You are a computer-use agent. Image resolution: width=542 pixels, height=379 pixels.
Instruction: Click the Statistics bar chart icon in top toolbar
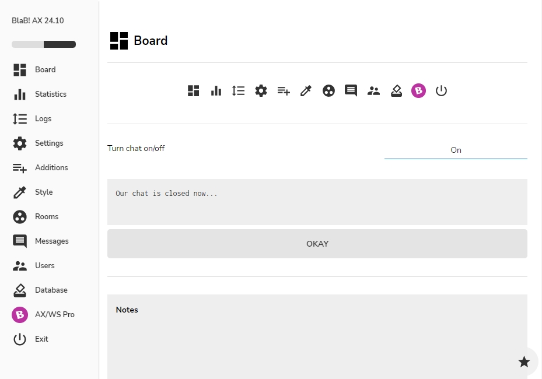click(216, 91)
